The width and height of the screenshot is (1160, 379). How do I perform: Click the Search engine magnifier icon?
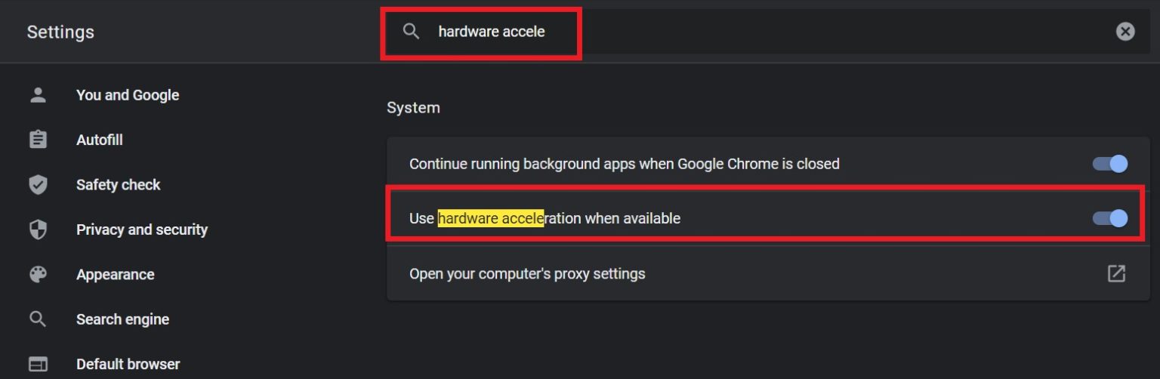(38, 319)
